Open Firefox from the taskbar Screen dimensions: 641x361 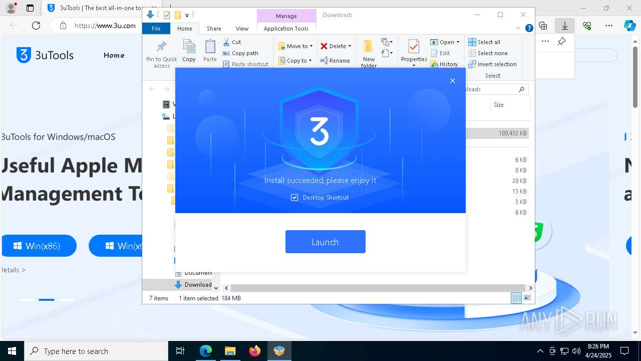tap(255, 351)
